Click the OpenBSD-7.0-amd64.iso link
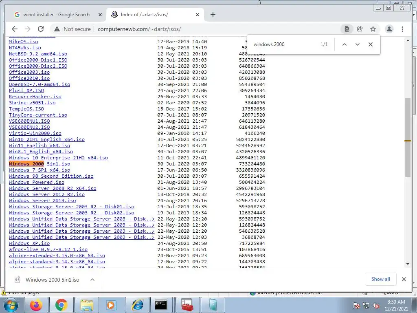The image size is (417, 313). click(40, 84)
